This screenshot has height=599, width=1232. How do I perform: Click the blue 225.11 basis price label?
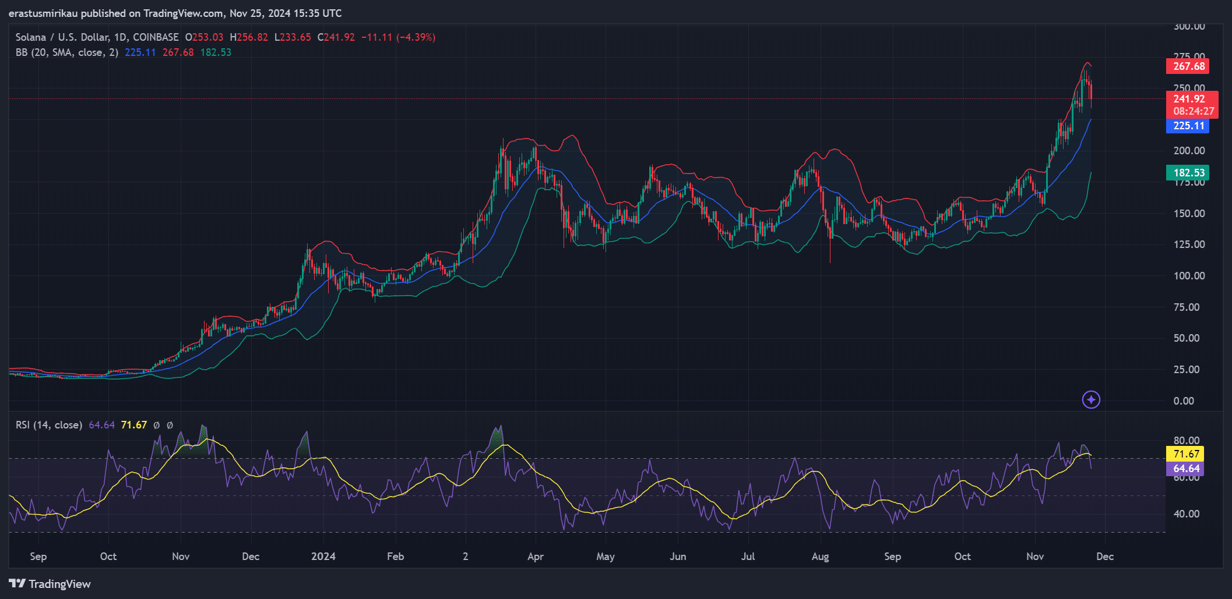coord(1188,126)
